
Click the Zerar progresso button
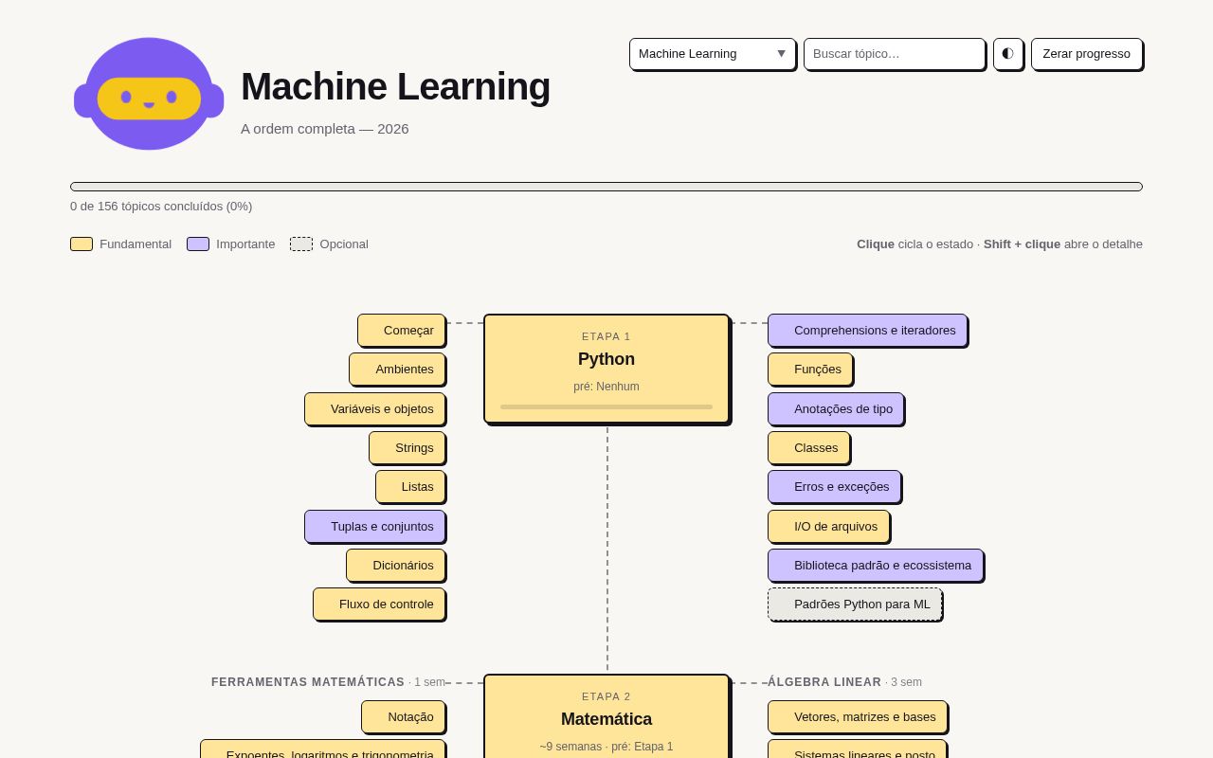1086,54
